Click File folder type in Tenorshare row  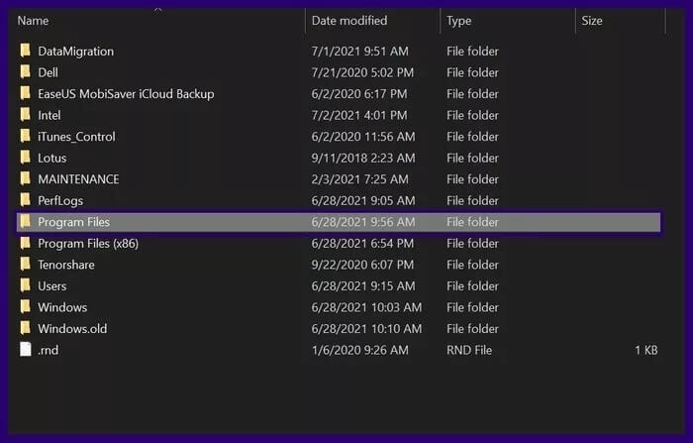472,265
